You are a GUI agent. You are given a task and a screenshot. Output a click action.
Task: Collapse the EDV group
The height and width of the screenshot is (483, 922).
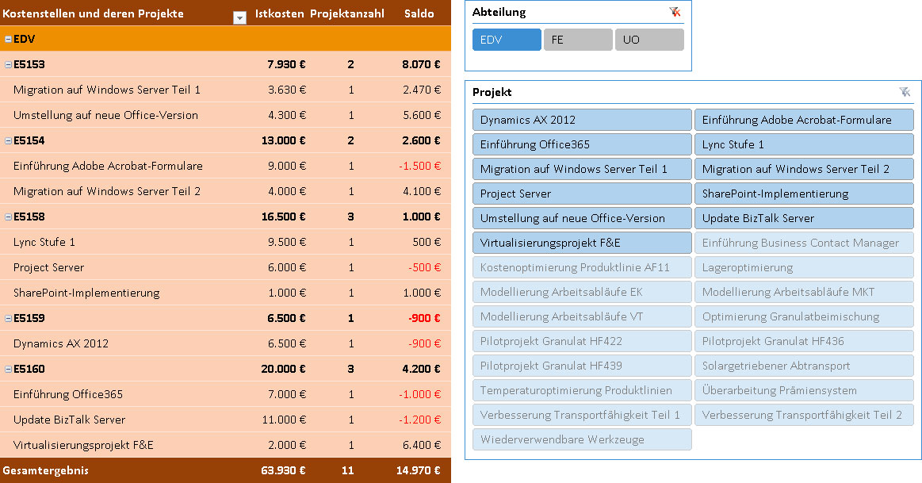coord(8,39)
